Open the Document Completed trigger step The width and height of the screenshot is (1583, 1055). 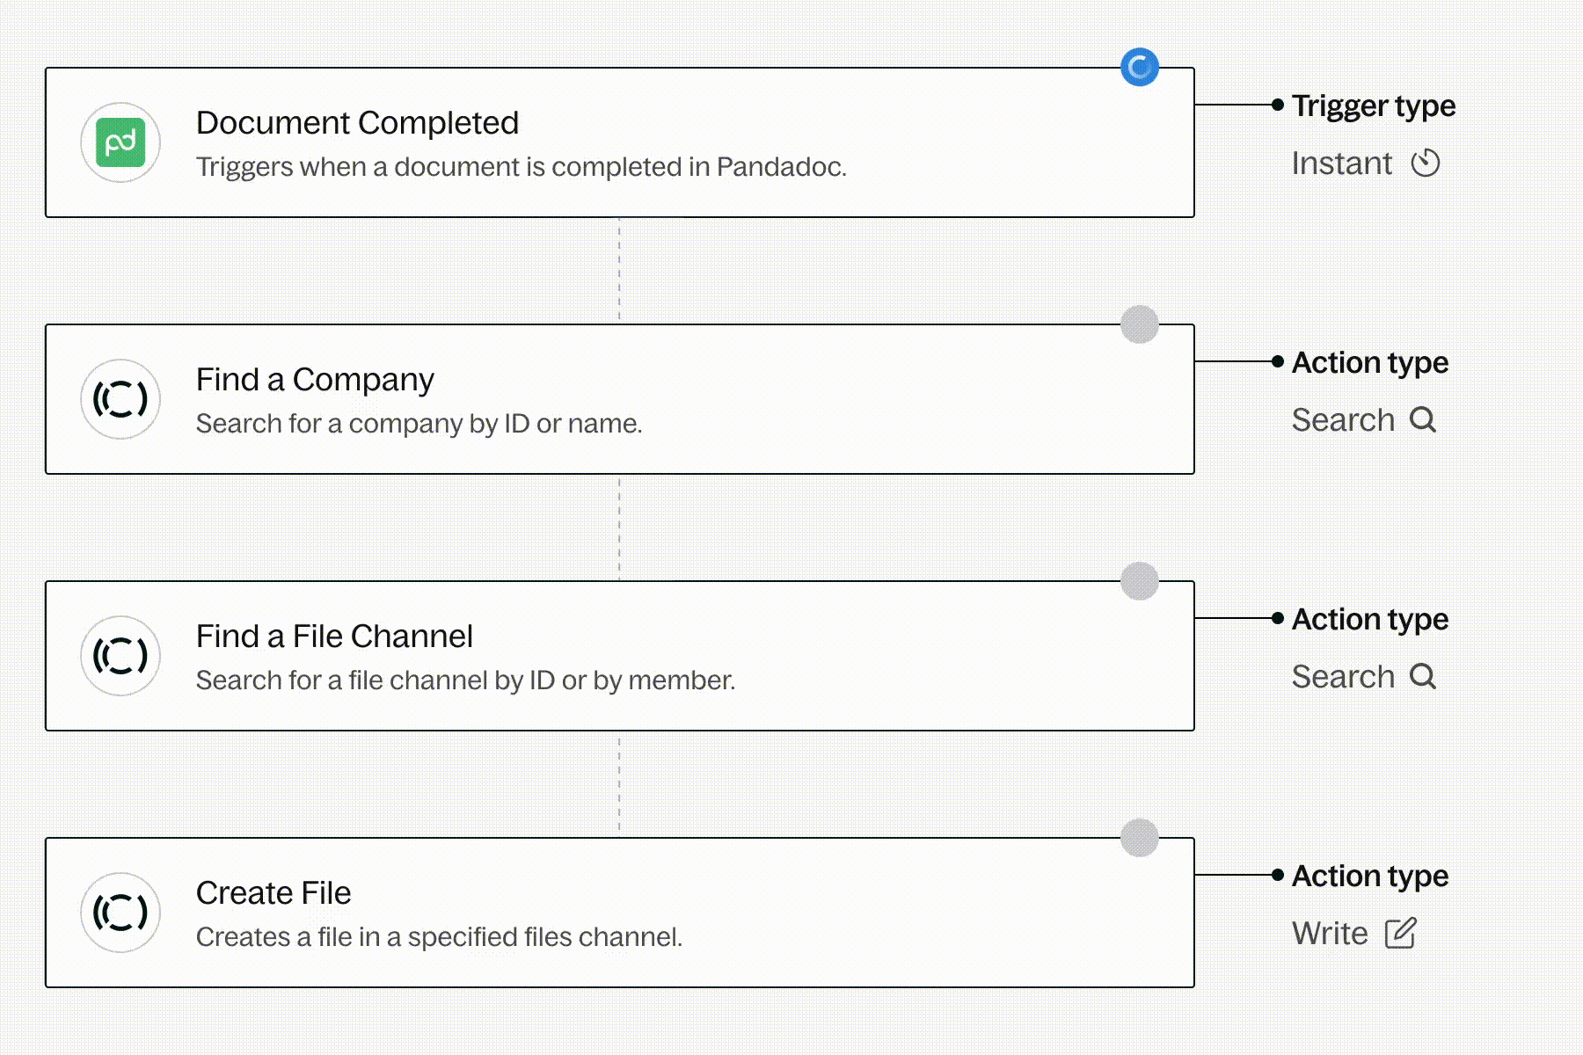357,123
